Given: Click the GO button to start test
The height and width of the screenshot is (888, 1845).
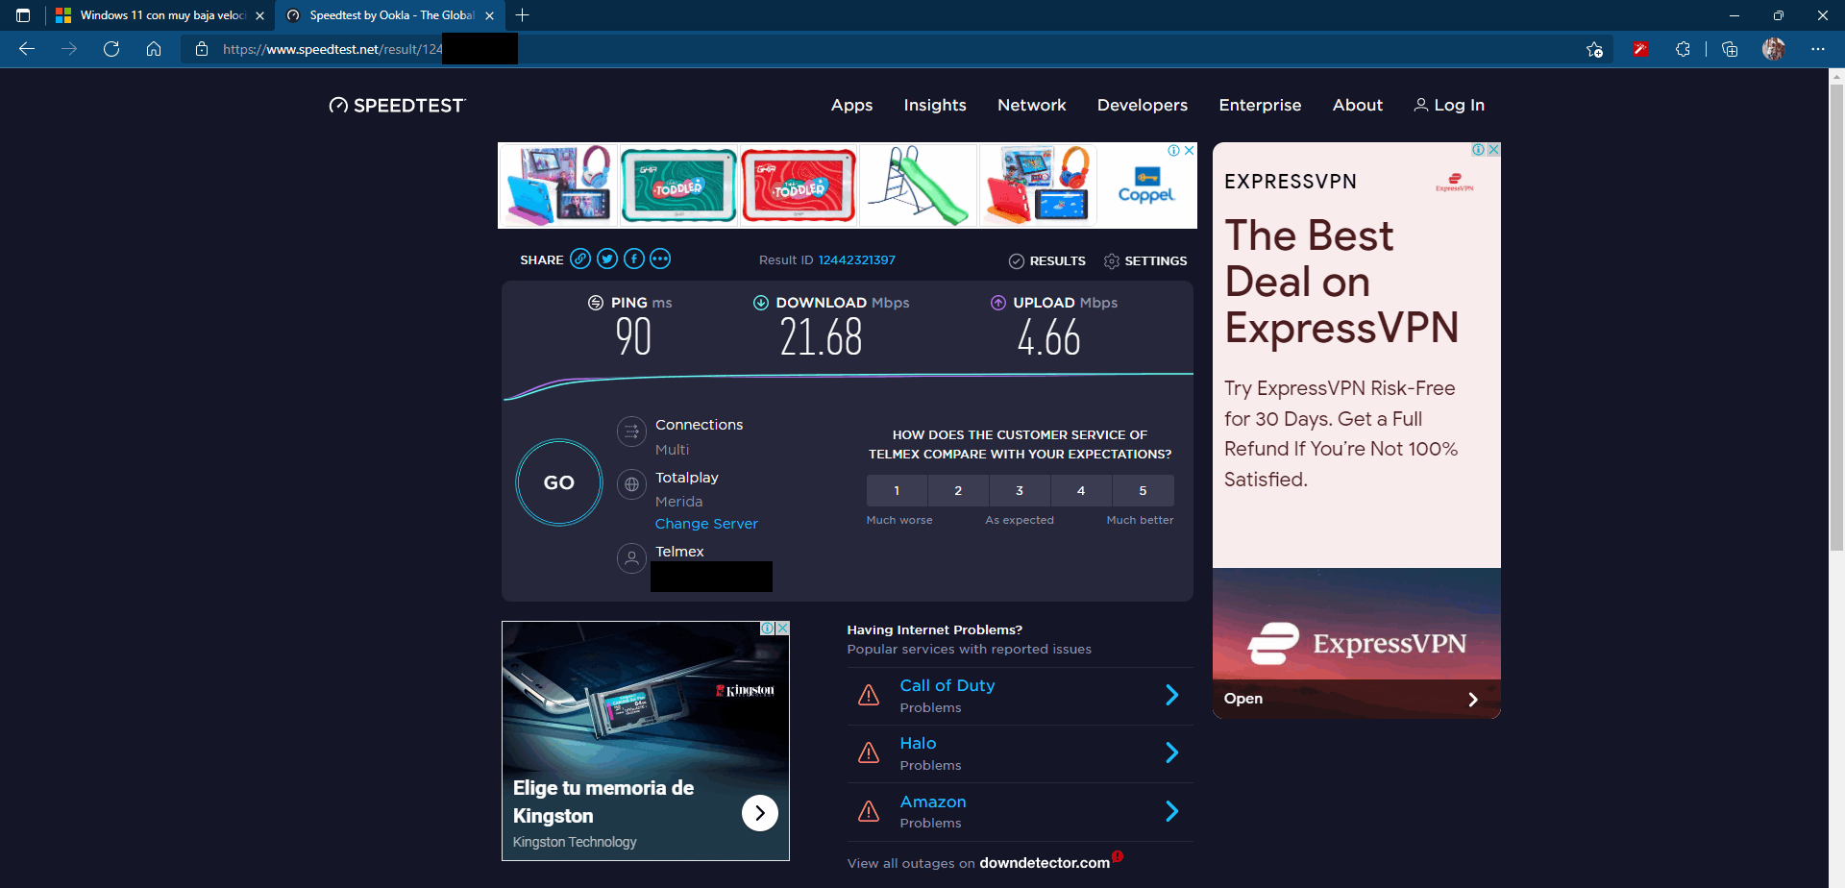Looking at the screenshot, I should pyautogui.click(x=559, y=482).
